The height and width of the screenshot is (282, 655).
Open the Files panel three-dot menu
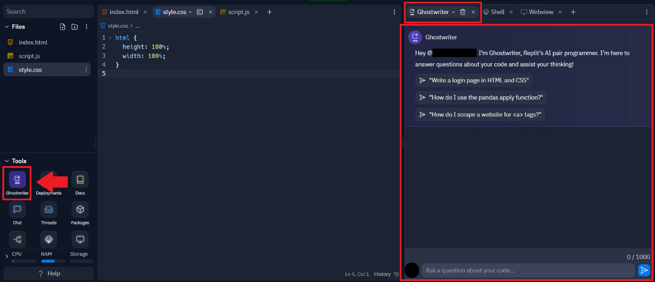(86, 27)
